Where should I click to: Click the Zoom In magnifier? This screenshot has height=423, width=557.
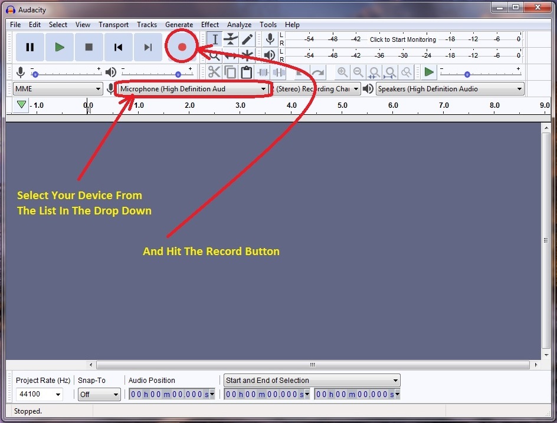point(342,72)
